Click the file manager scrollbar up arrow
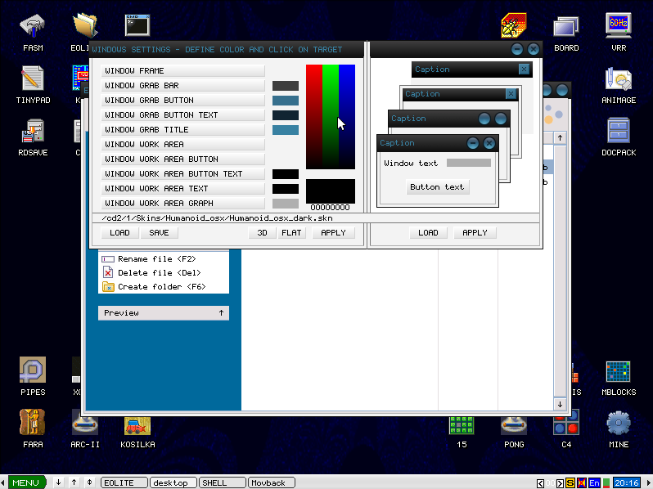 tap(561, 137)
